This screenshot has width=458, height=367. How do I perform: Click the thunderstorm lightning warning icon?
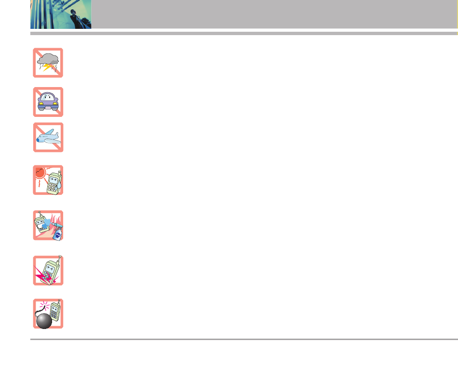point(48,63)
